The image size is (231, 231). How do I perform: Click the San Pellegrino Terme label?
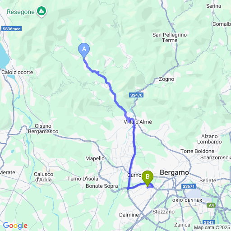(x=170, y=37)
